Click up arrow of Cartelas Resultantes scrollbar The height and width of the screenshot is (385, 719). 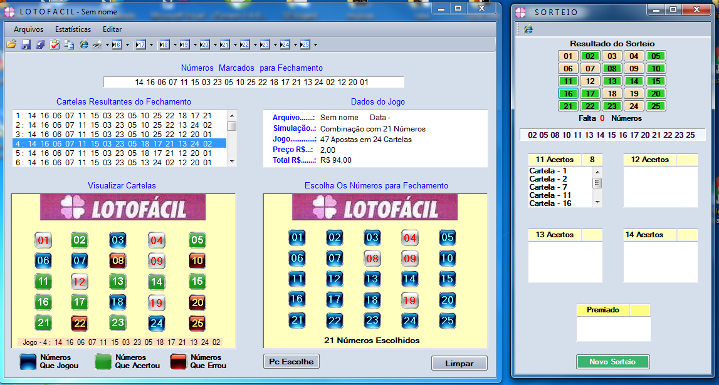(x=231, y=116)
